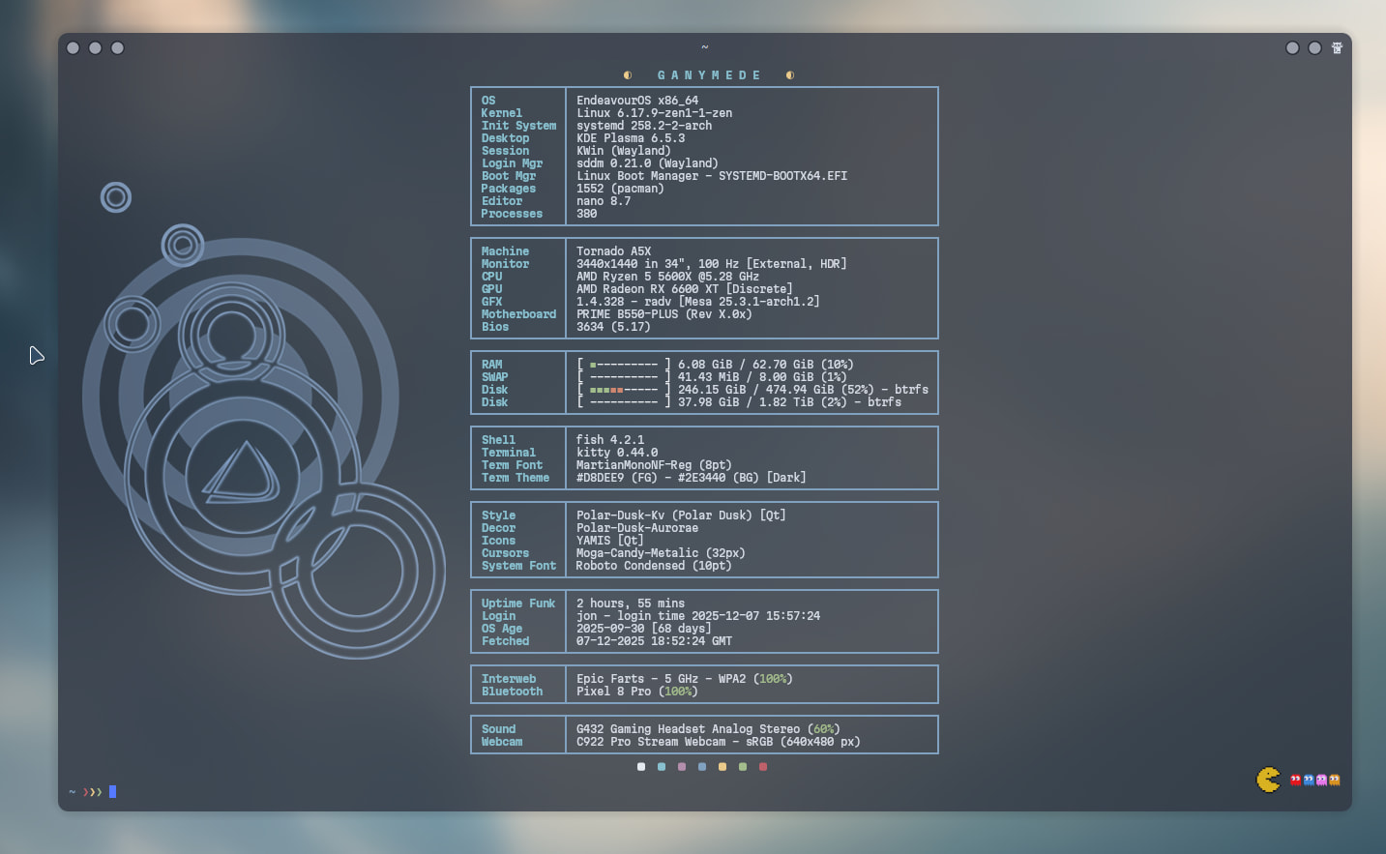Image resolution: width=1386 pixels, height=854 pixels.
Task: Click the yellow color palette square
Action: (x=722, y=767)
